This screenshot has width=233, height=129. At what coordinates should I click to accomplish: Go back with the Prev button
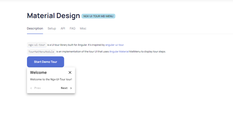coord(36,88)
